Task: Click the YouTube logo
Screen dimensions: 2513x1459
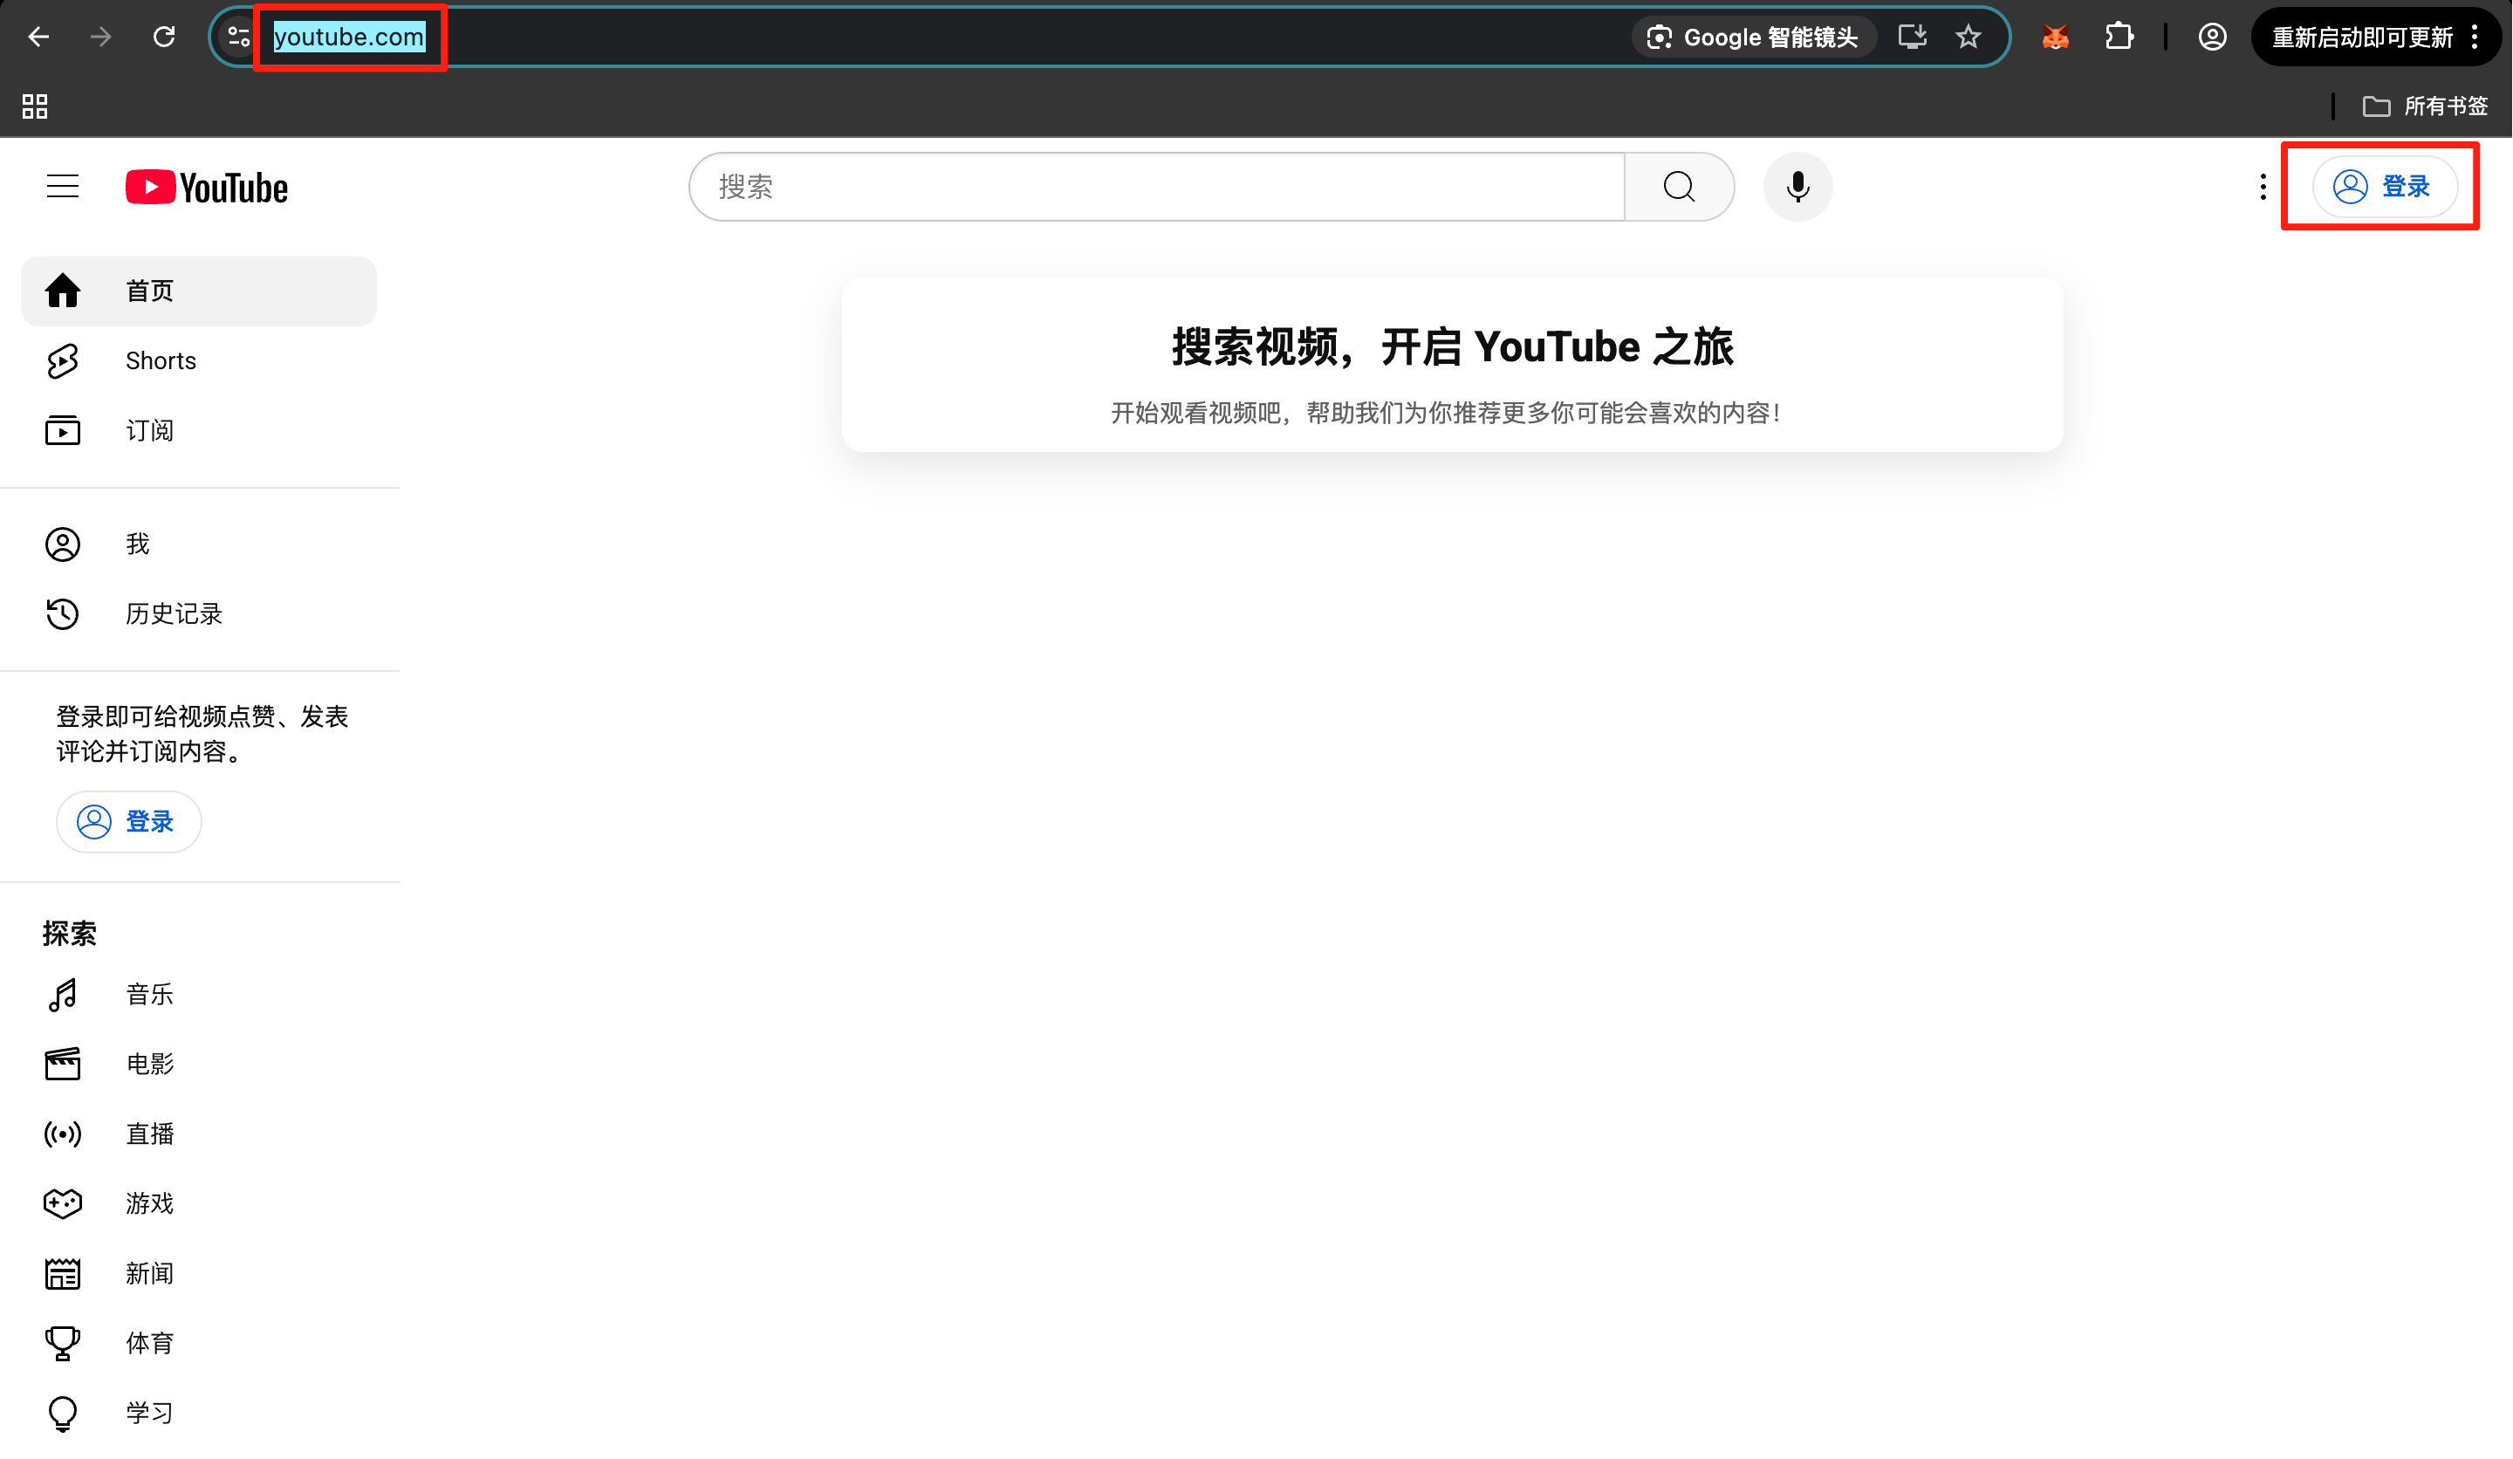Action: [207, 188]
